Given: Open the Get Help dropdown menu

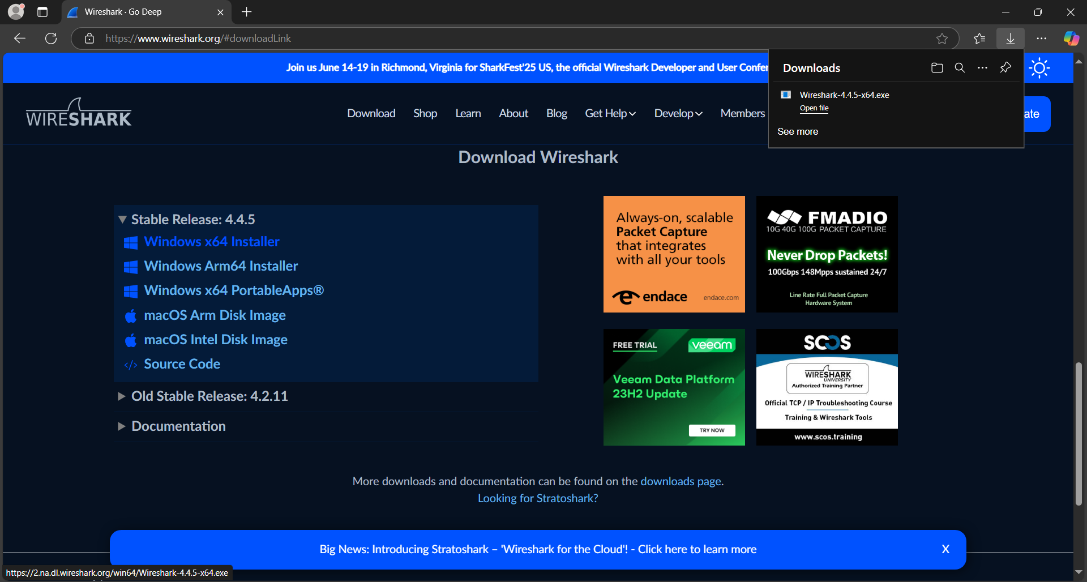Looking at the screenshot, I should [610, 113].
